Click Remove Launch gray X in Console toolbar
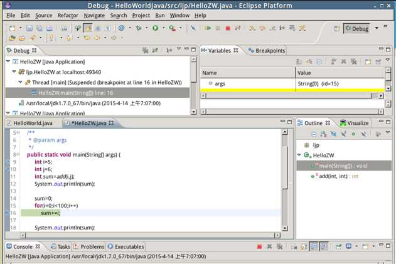 (269, 246)
